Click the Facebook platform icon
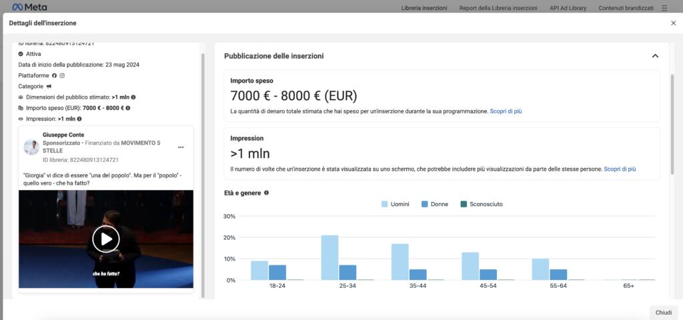Viewport: 683px width, 320px height. [x=55, y=75]
